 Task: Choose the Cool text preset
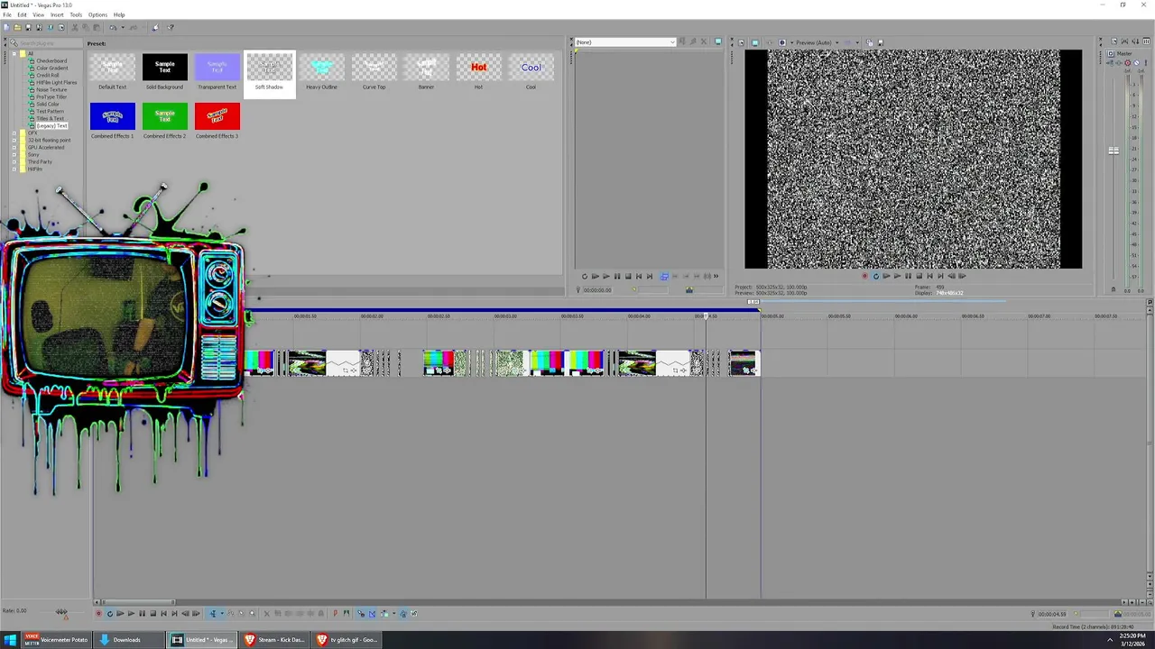(x=531, y=71)
